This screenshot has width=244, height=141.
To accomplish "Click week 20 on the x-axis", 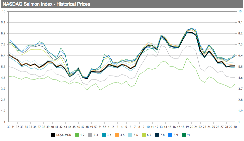I will pos(192,127).
